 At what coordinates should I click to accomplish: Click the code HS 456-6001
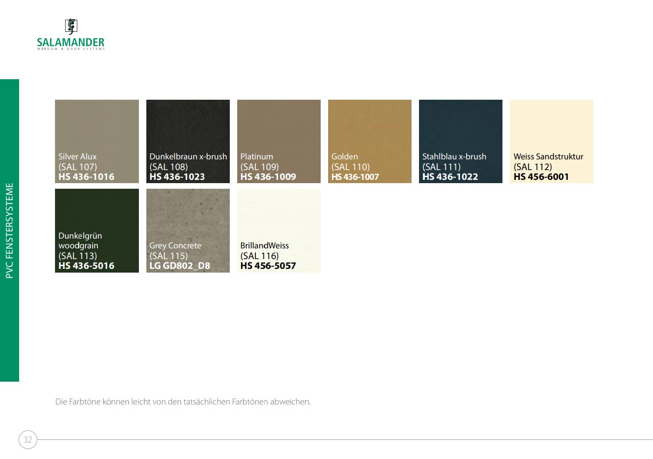(x=541, y=177)
